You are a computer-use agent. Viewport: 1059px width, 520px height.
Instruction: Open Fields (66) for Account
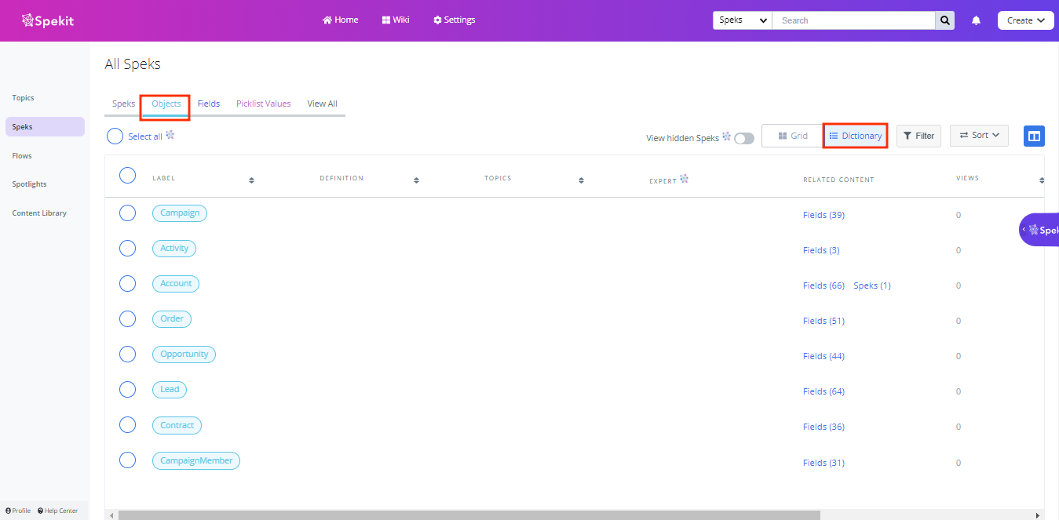pos(823,285)
